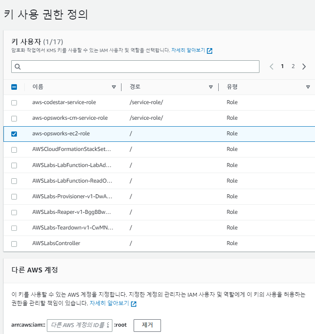Click /service-role/ path of aws-codestar-service-role
Image resolution: width=315 pixels, height=334 pixels.
pyautogui.click(x=146, y=102)
